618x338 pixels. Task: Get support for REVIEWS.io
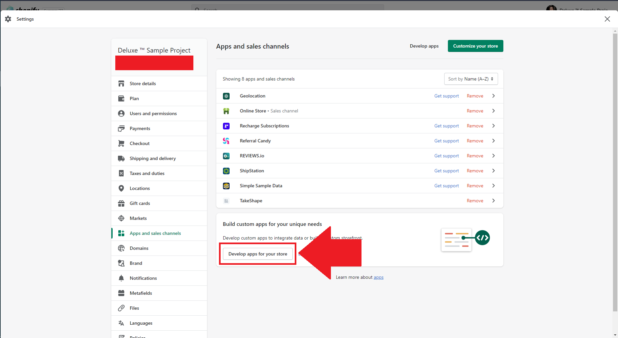447,156
